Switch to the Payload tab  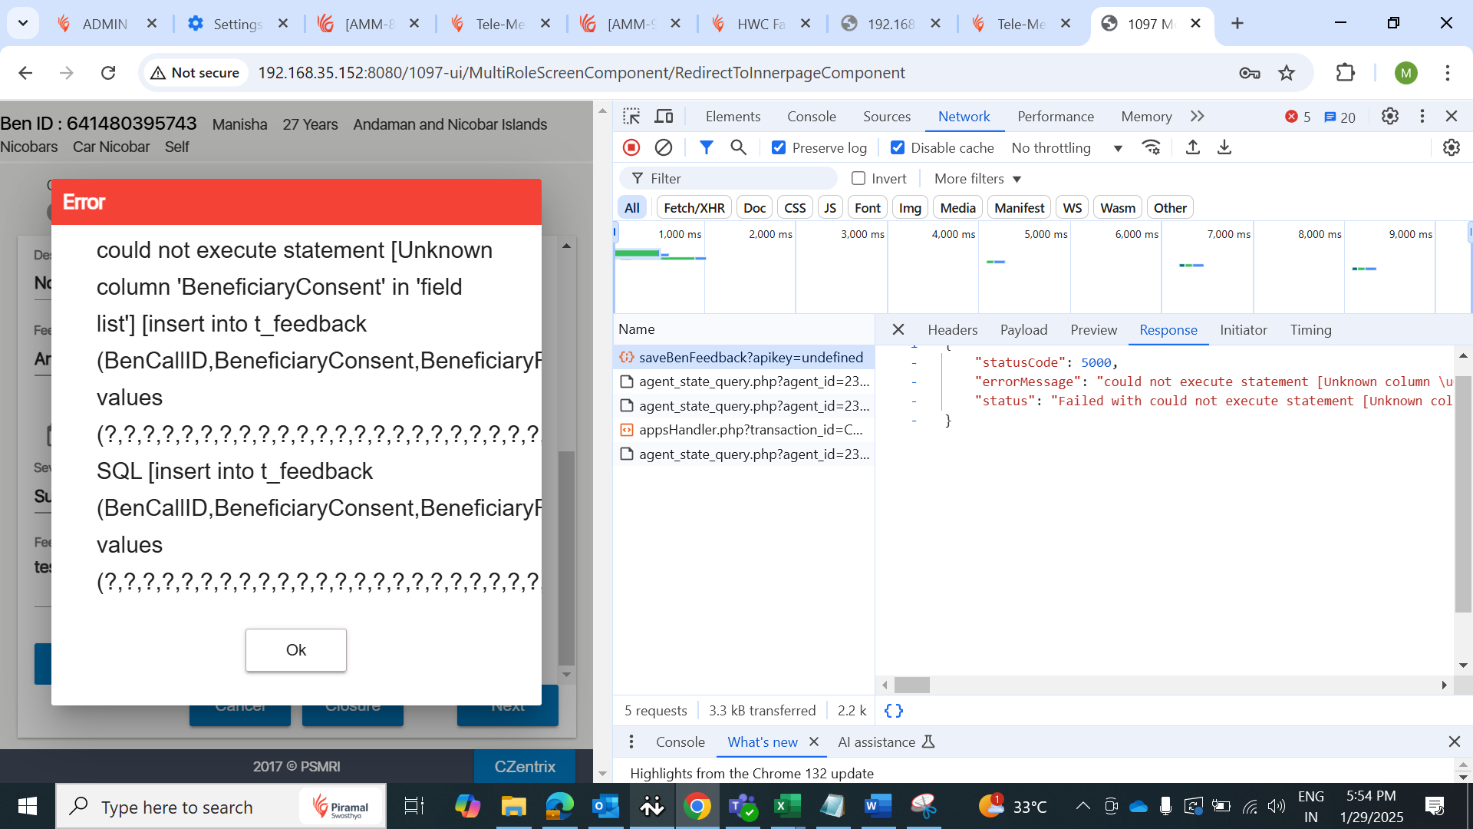pos(1023,330)
